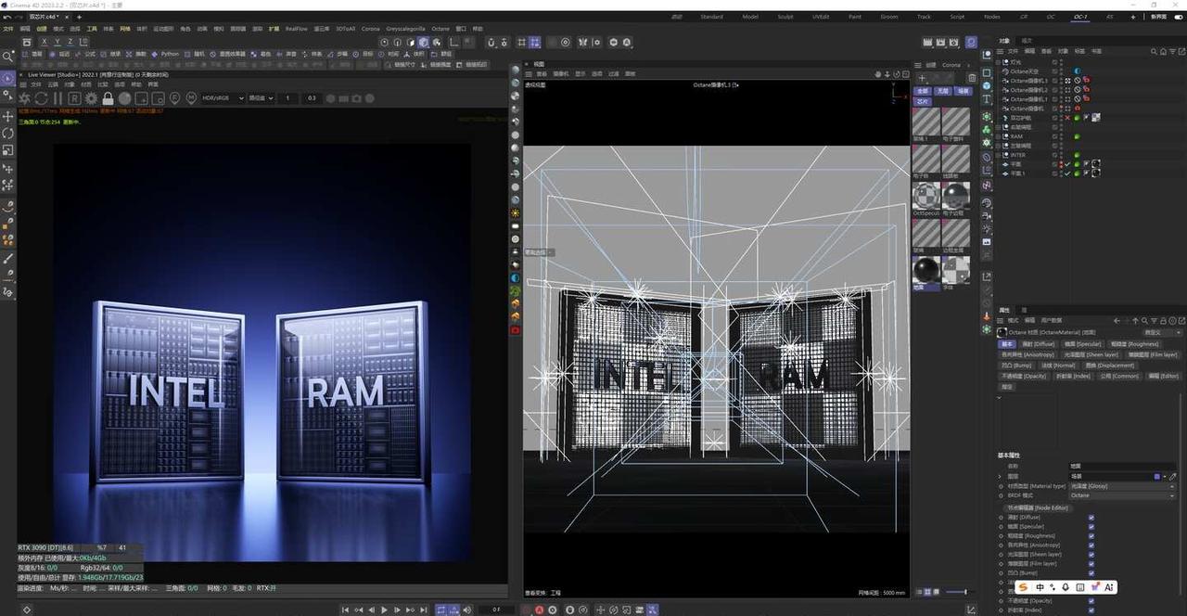
Task: Expand the RAM object hierarchy
Action: click(998, 136)
